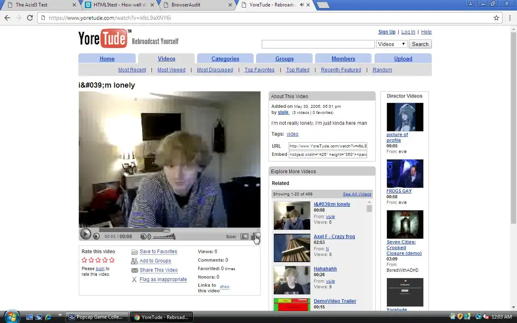Open the picture of profile thumbnail
The width and height of the screenshot is (517, 323).
pyautogui.click(x=405, y=117)
